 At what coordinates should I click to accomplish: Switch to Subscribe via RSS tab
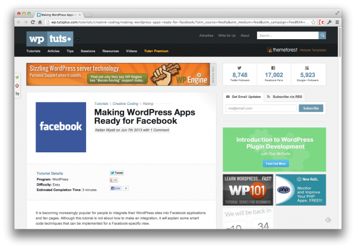tap(284, 97)
